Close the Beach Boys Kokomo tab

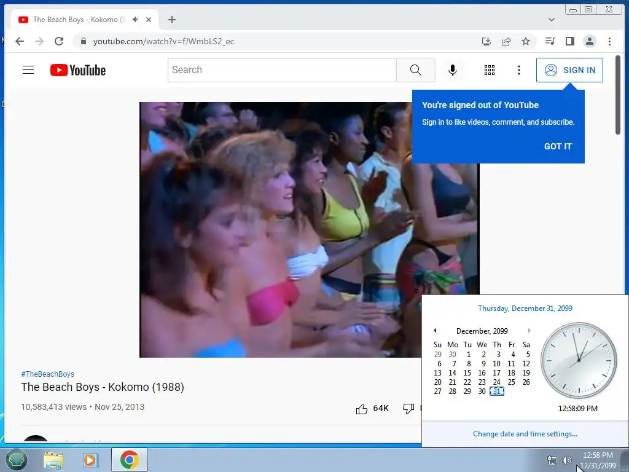pyautogui.click(x=149, y=19)
